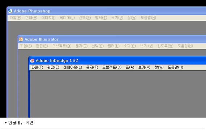Viewport: 206px width, 131px height.
Task: Click the Adobe Illustrator title bar icon
Action: [x=21, y=39]
